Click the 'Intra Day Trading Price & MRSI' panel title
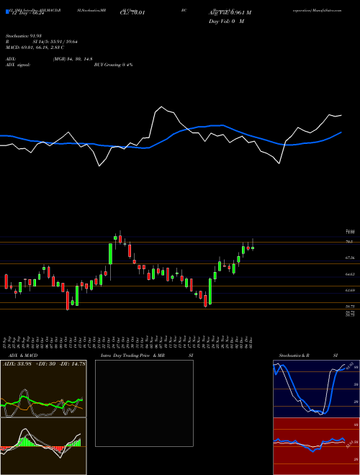Viewport: 360px width, 475px height. (x=147, y=356)
